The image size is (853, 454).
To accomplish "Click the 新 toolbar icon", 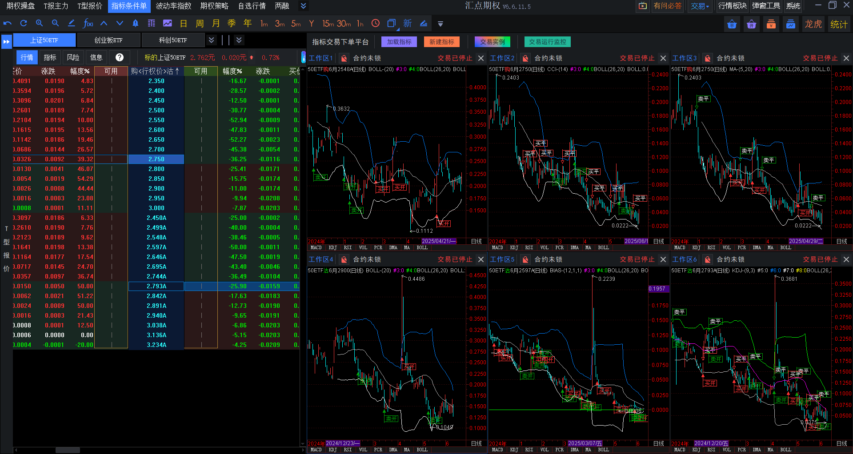I will pyautogui.click(x=407, y=24).
